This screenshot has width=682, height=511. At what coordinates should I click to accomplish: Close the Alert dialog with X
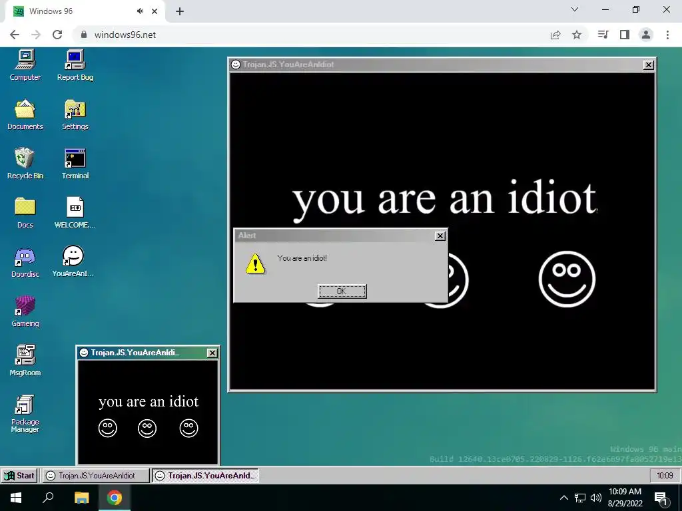pos(440,236)
